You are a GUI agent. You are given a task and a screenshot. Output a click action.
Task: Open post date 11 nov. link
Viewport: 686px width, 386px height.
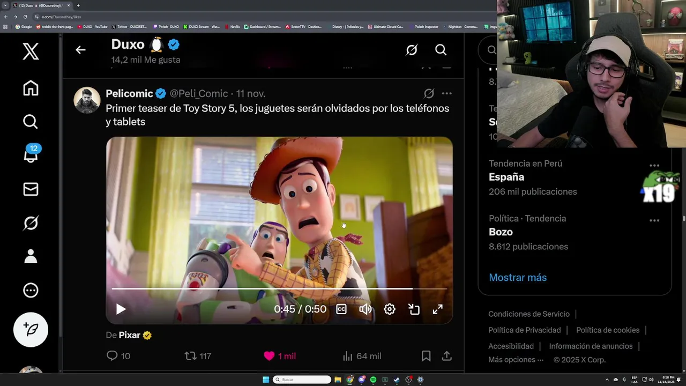(251, 93)
